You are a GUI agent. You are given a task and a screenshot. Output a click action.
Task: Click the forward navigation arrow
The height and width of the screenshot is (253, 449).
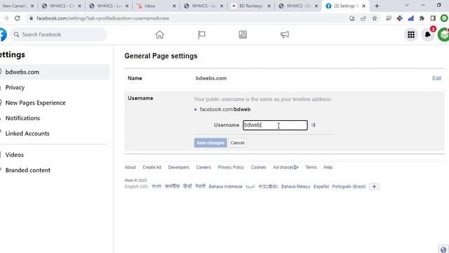point(6,18)
